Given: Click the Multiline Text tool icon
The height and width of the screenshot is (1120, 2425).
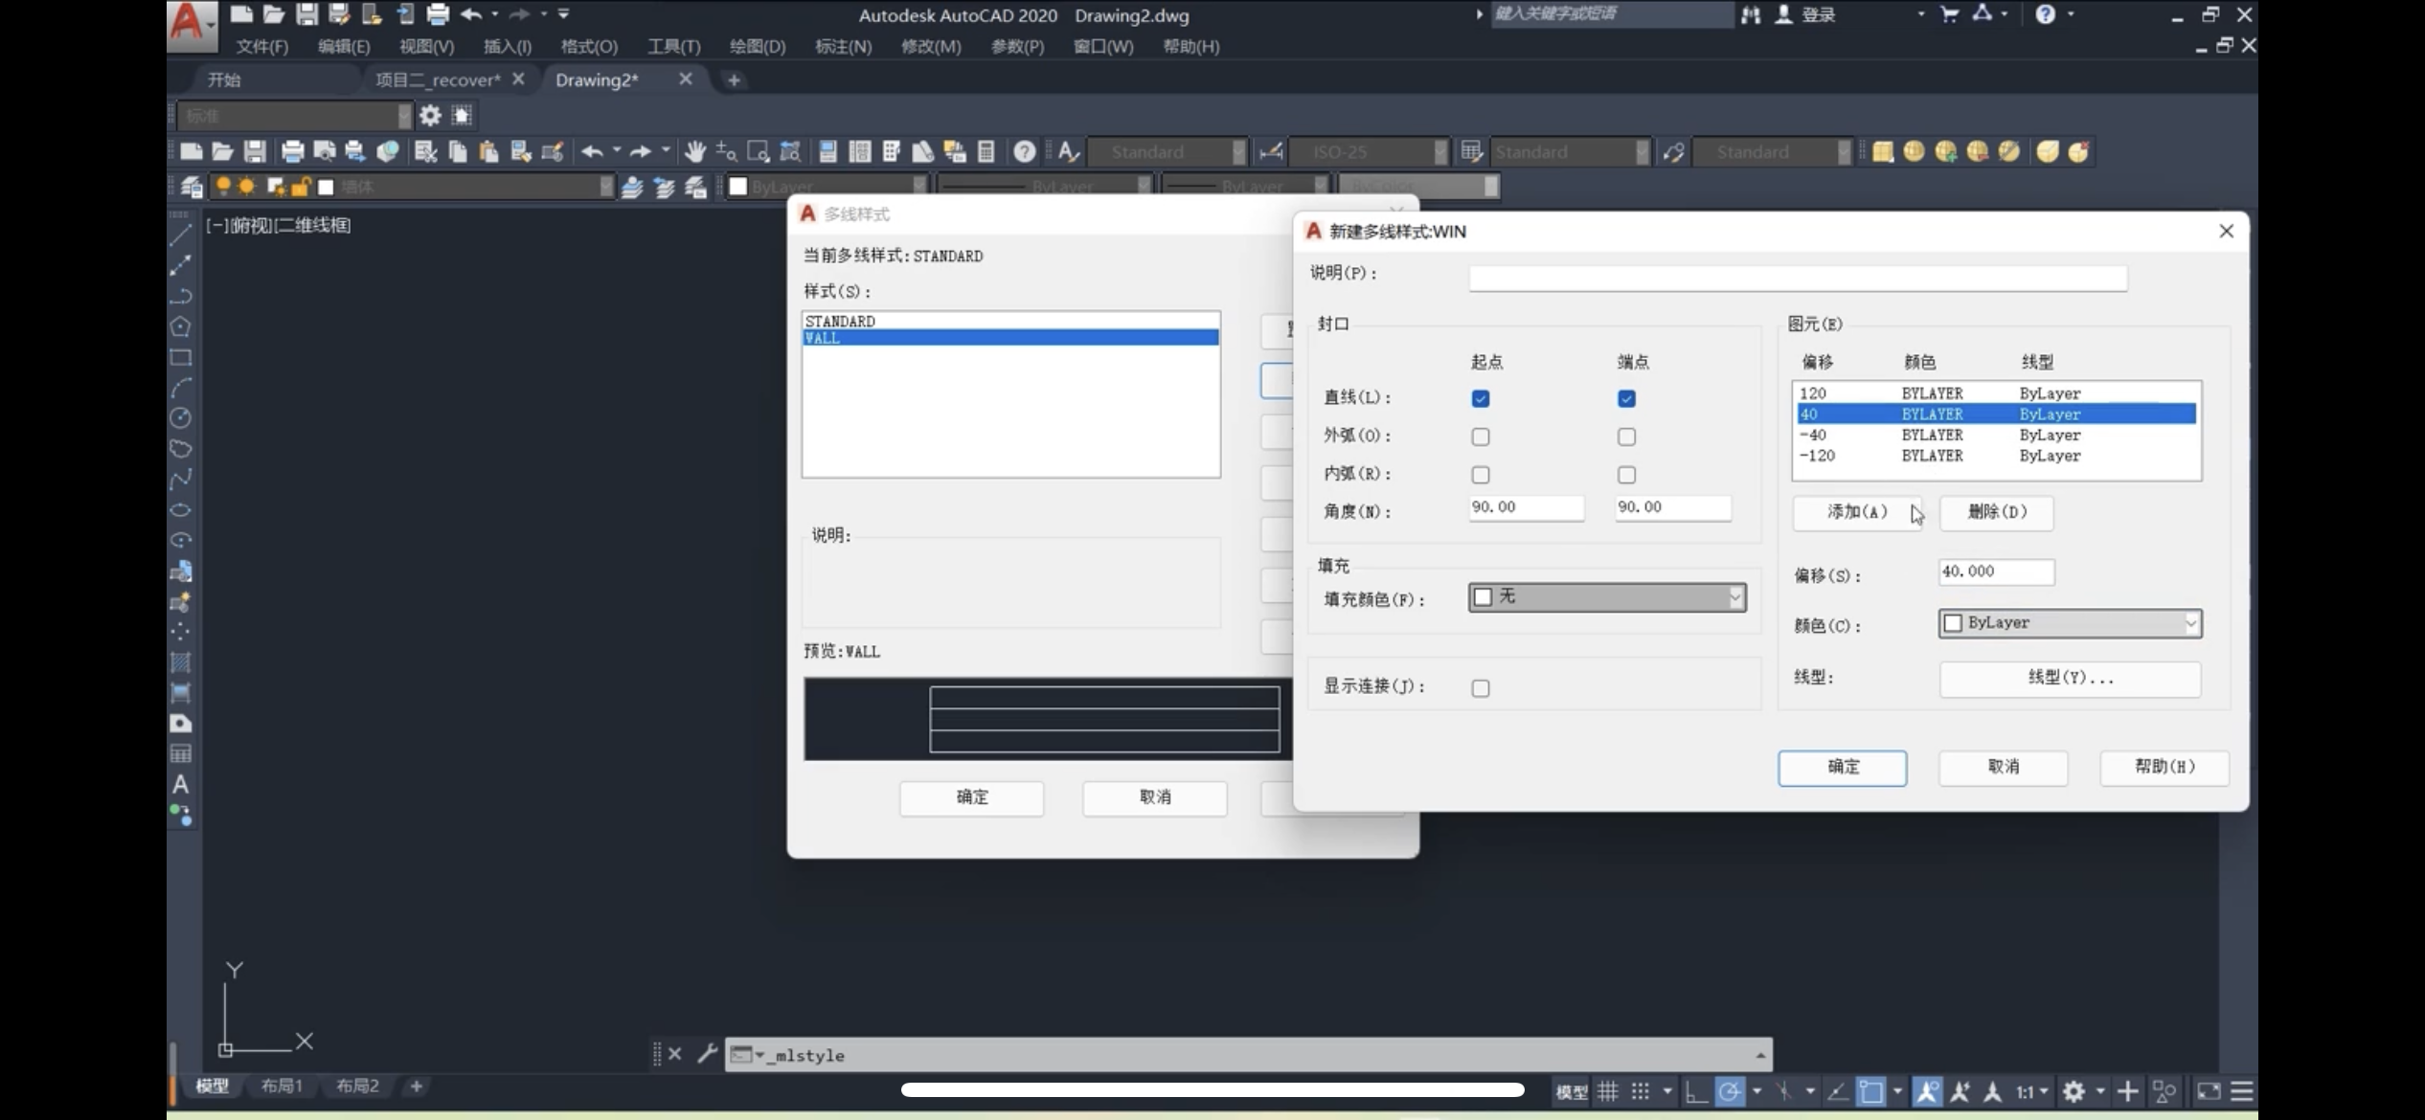Looking at the screenshot, I should [x=180, y=785].
